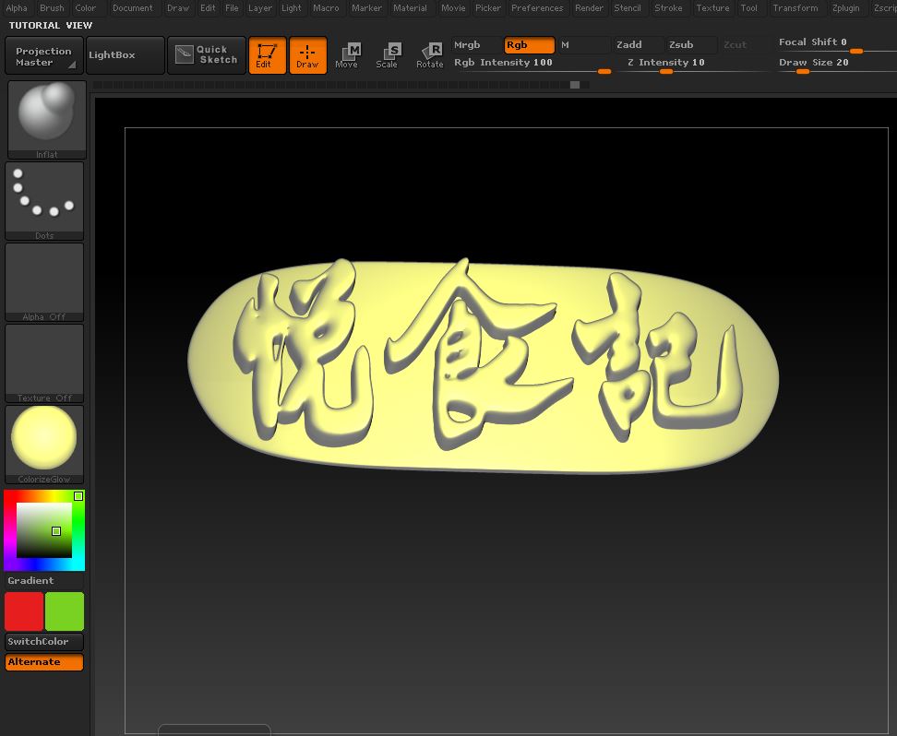
Task: Open the Draw menu
Action: click(178, 8)
